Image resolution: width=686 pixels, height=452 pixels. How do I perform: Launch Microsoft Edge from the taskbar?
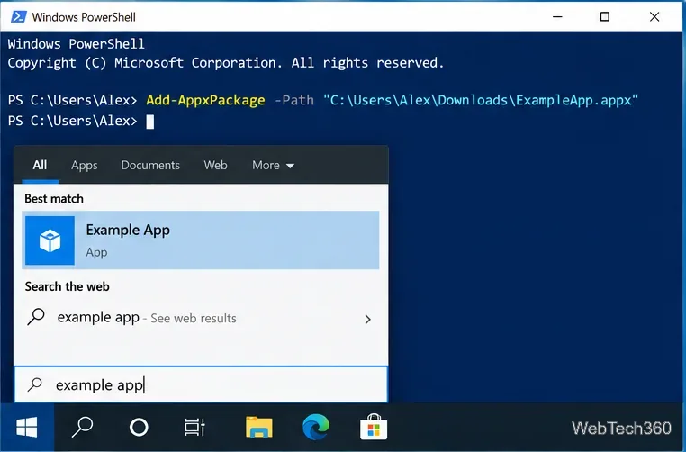point(316,427)
